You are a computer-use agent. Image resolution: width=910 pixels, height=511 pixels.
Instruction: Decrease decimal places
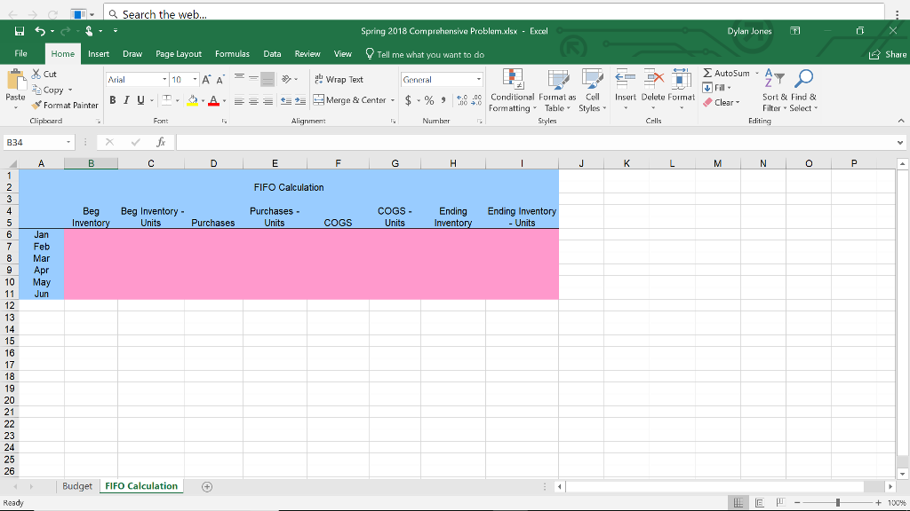(476, 100)
